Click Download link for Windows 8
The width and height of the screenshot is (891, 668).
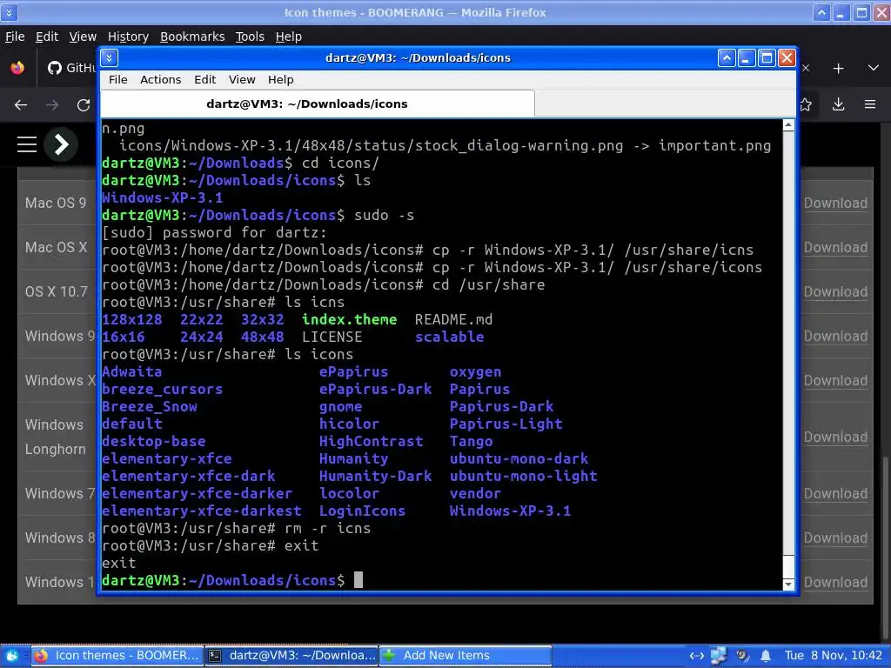835,538
